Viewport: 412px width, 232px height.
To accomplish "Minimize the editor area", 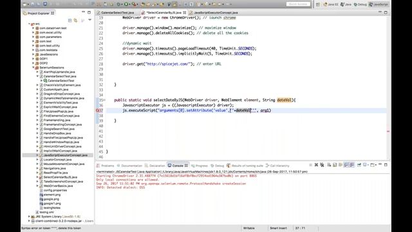I will pos(380,12).
